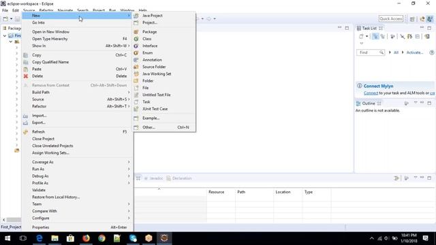Open the Edit menu
The image size is (436, 245).
(16, 10)
